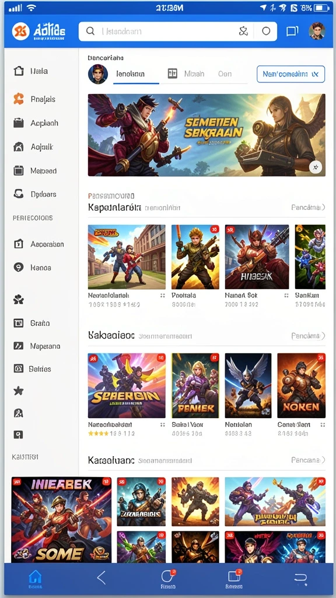Switch to the 'Oen' tab
The width and height of the screenshot is (336, 598).
(225, 74)
